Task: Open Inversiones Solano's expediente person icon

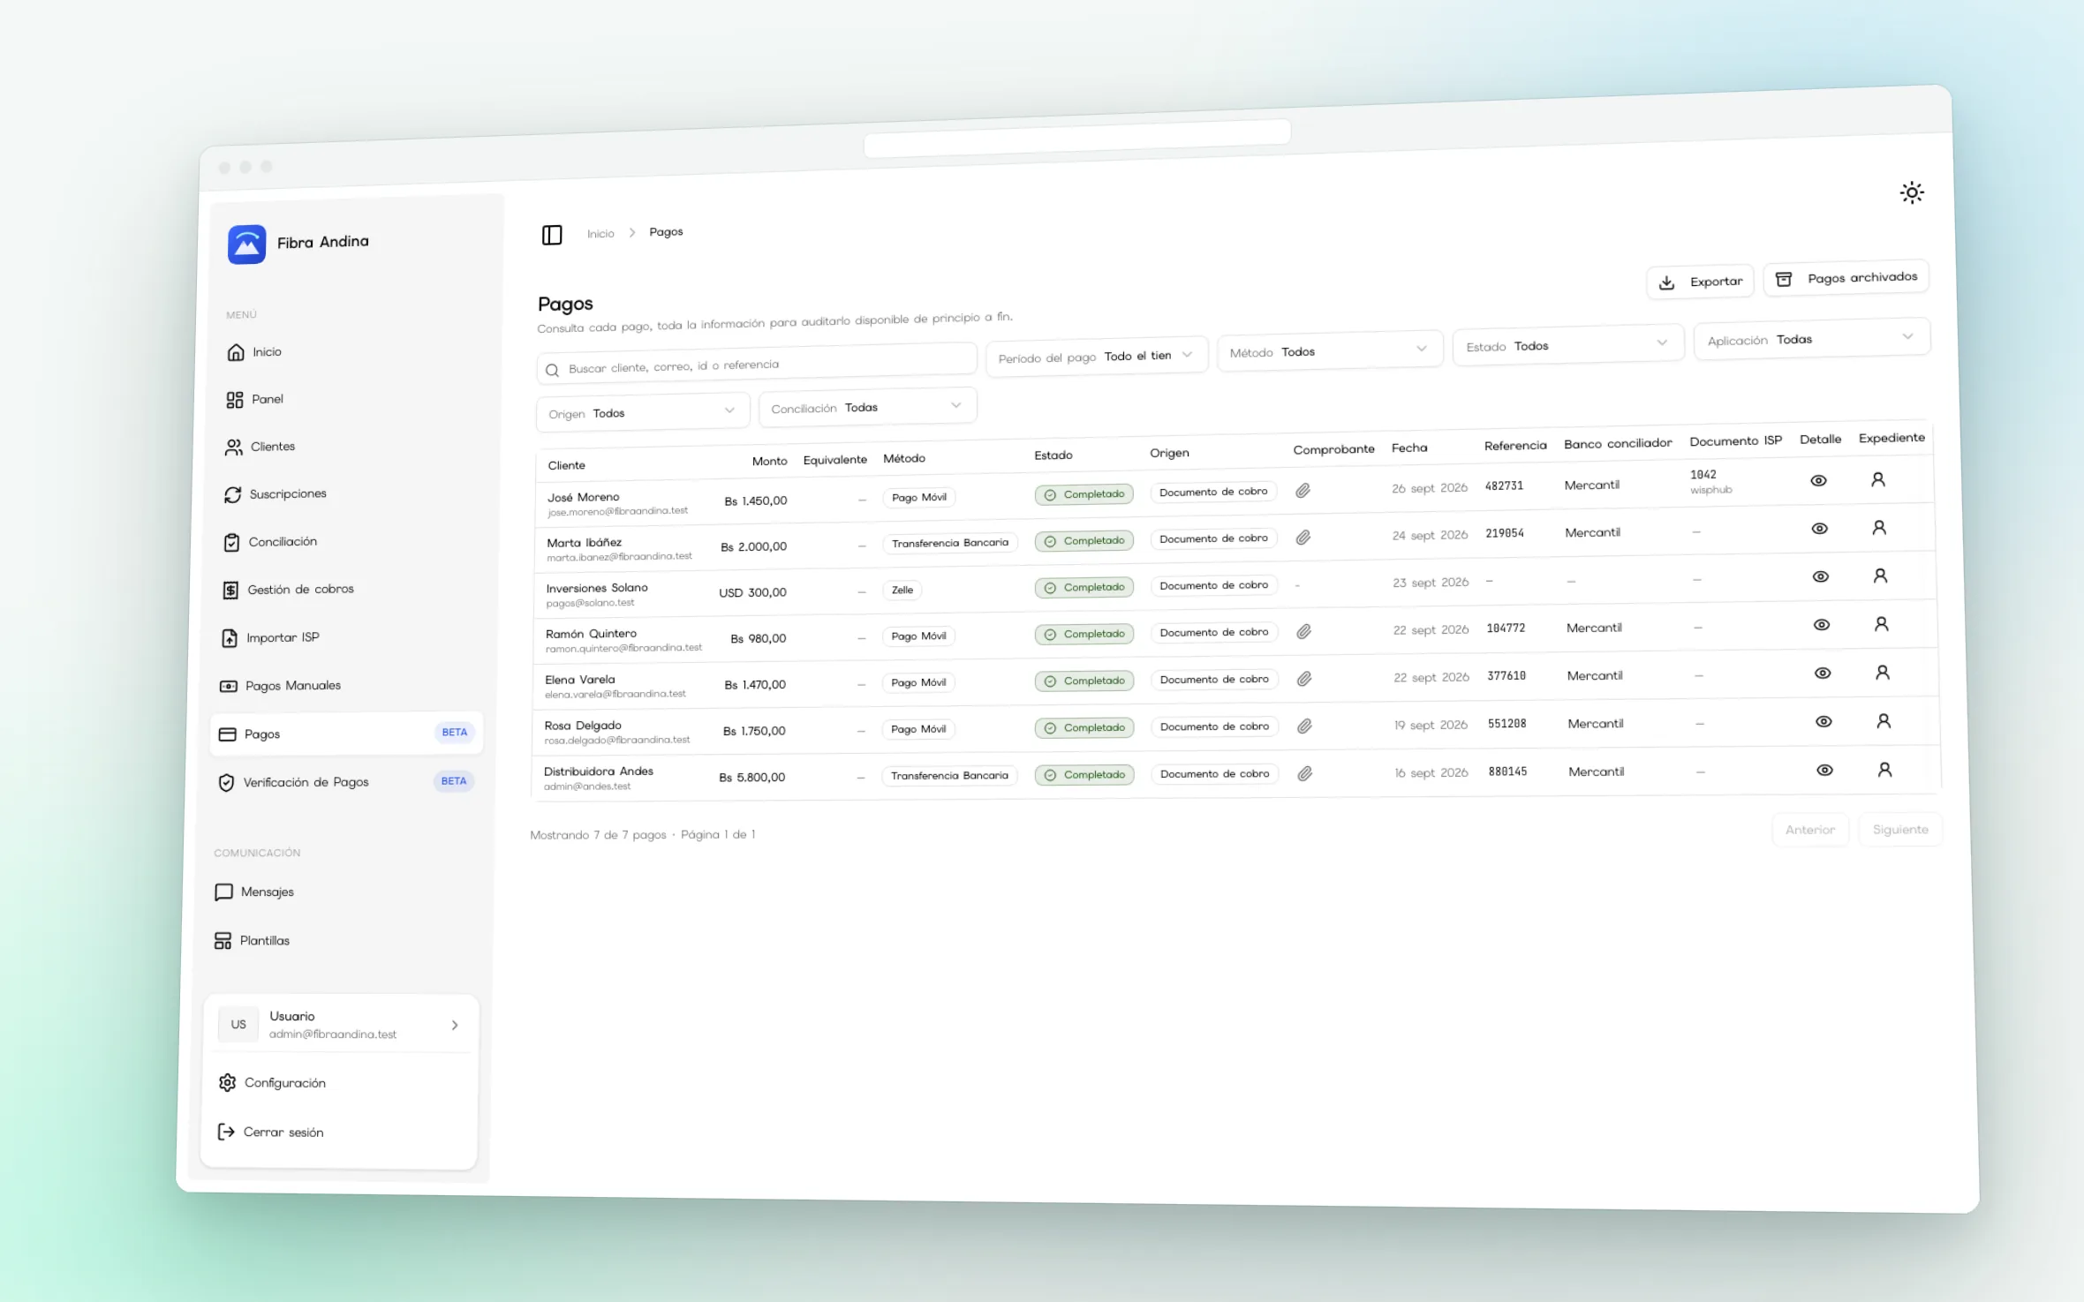Action: (x=1880, y=576)
